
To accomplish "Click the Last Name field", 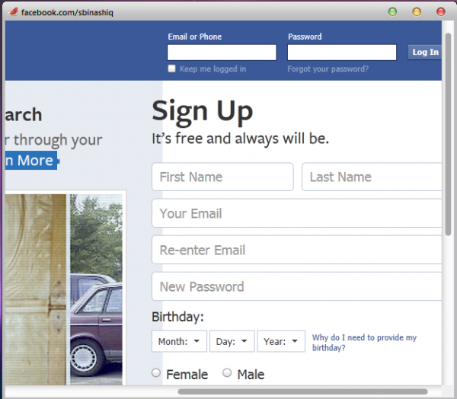I will coord(372,177).
